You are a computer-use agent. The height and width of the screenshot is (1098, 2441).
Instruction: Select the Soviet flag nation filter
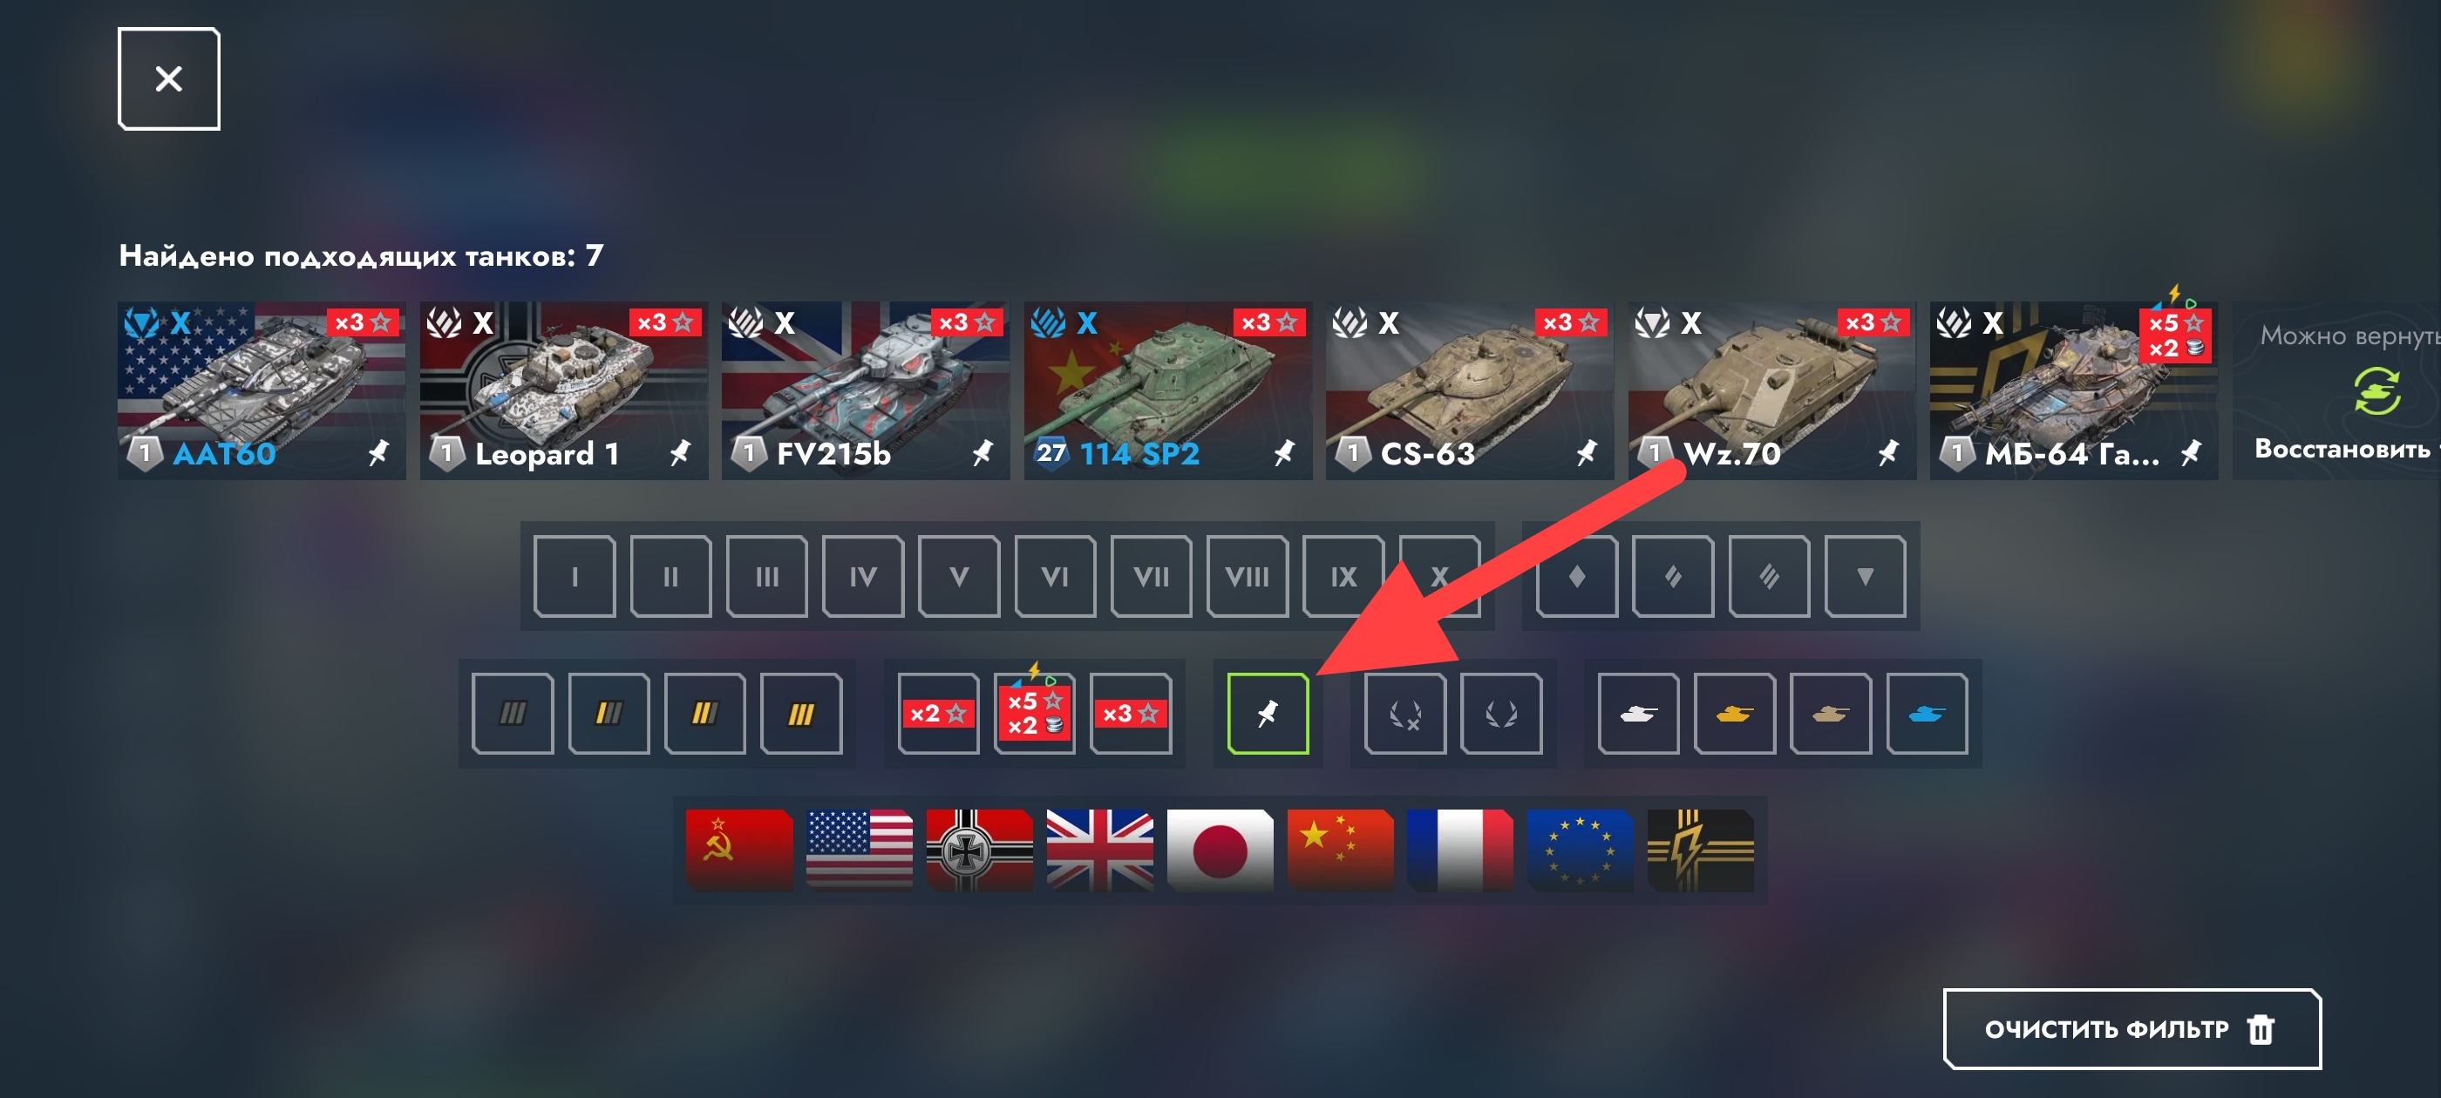coord(739,849)
